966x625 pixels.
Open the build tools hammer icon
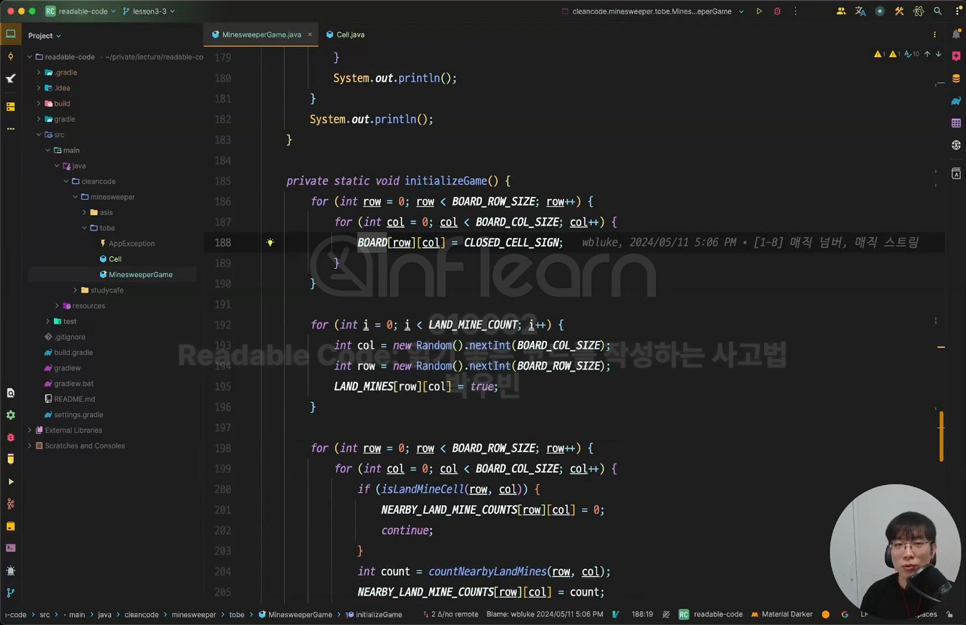(899, 11)
